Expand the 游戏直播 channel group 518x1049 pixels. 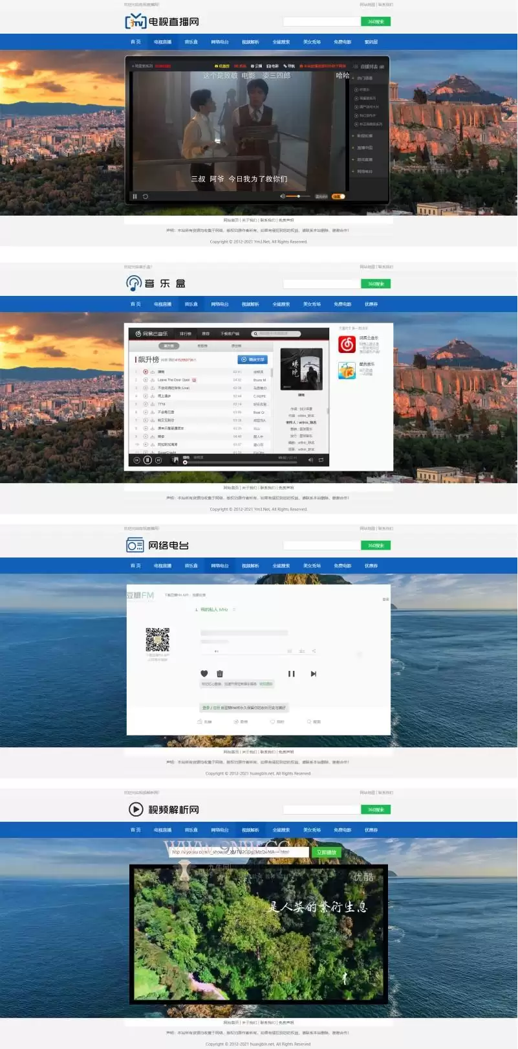tap(364, 159)
